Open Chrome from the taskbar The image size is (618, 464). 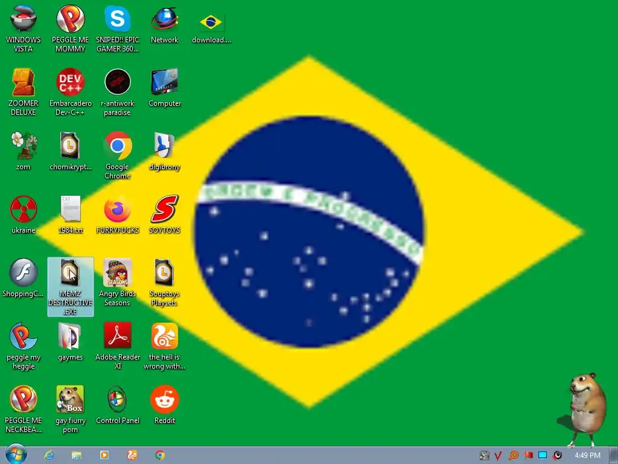tap(160, 456)
